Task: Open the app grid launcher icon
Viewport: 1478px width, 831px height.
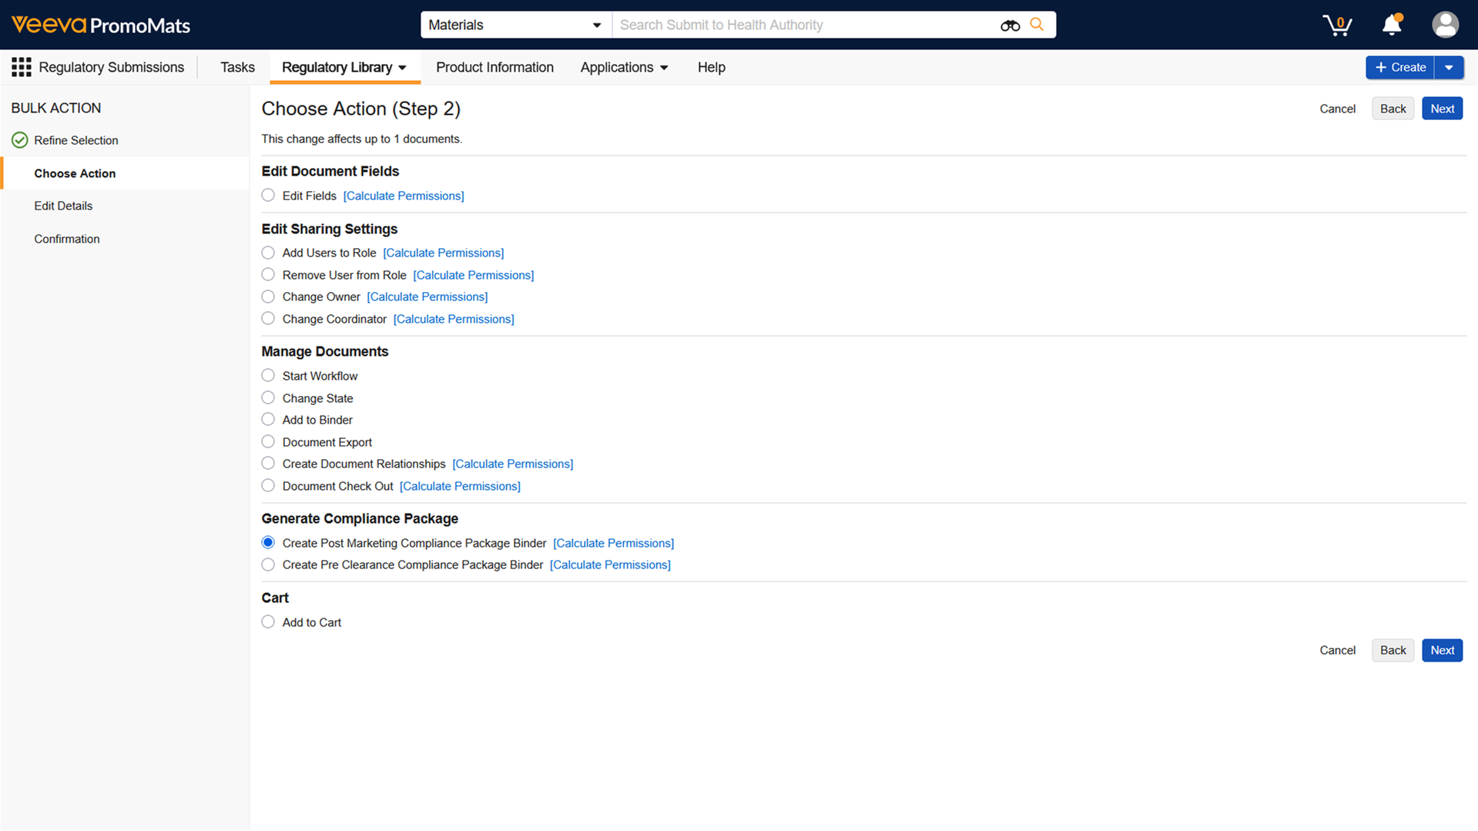Action: tap(22, 68)
